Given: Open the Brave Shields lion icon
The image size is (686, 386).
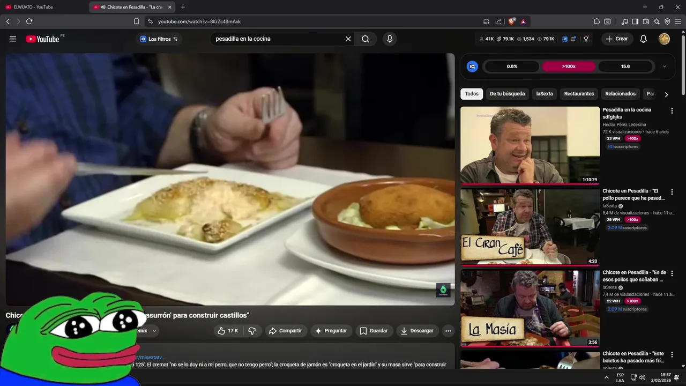Looking at the screenshot, I should 512,21.
